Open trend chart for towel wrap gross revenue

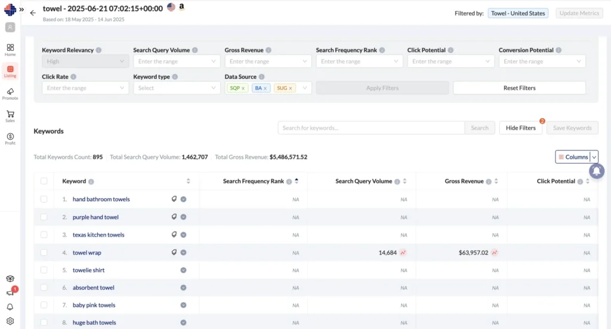pos(494,253)
